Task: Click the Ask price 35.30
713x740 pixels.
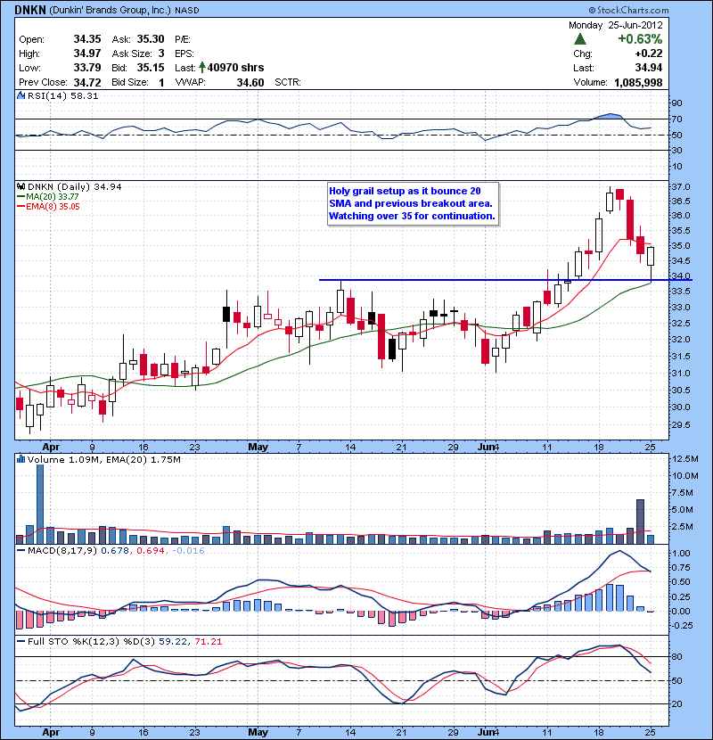Action: 151,39
